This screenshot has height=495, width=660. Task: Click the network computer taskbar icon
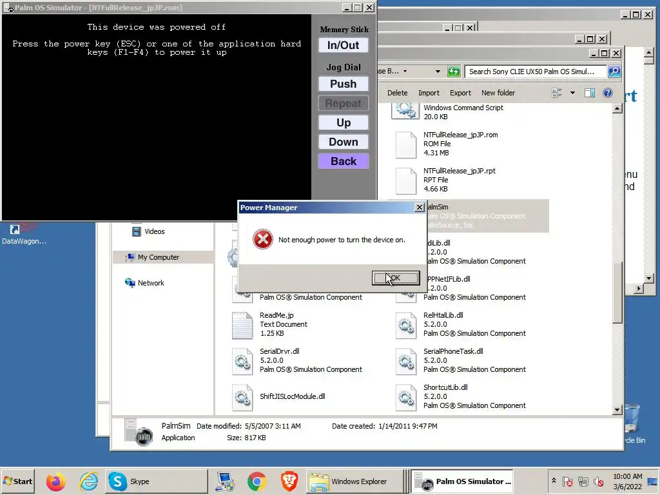(224, 481)
